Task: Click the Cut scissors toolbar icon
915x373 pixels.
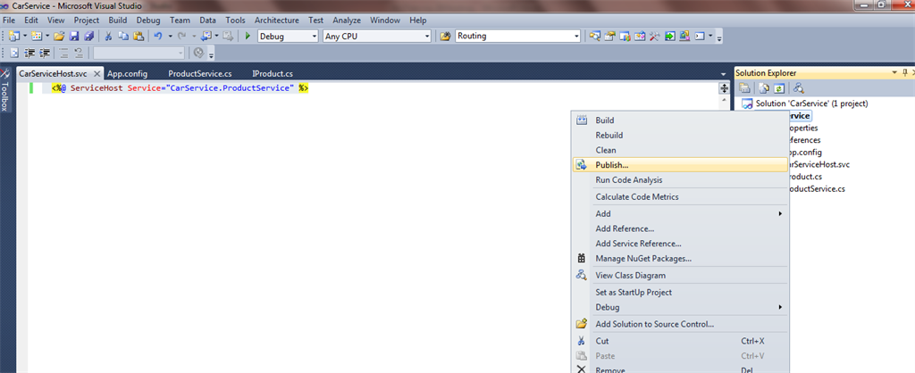Action: point(108,36)
